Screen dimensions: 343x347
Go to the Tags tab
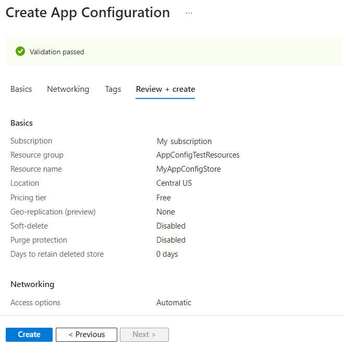113,89
